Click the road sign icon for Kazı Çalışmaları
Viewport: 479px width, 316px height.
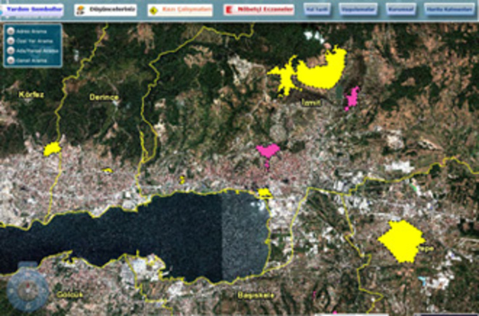coord(154,10)
